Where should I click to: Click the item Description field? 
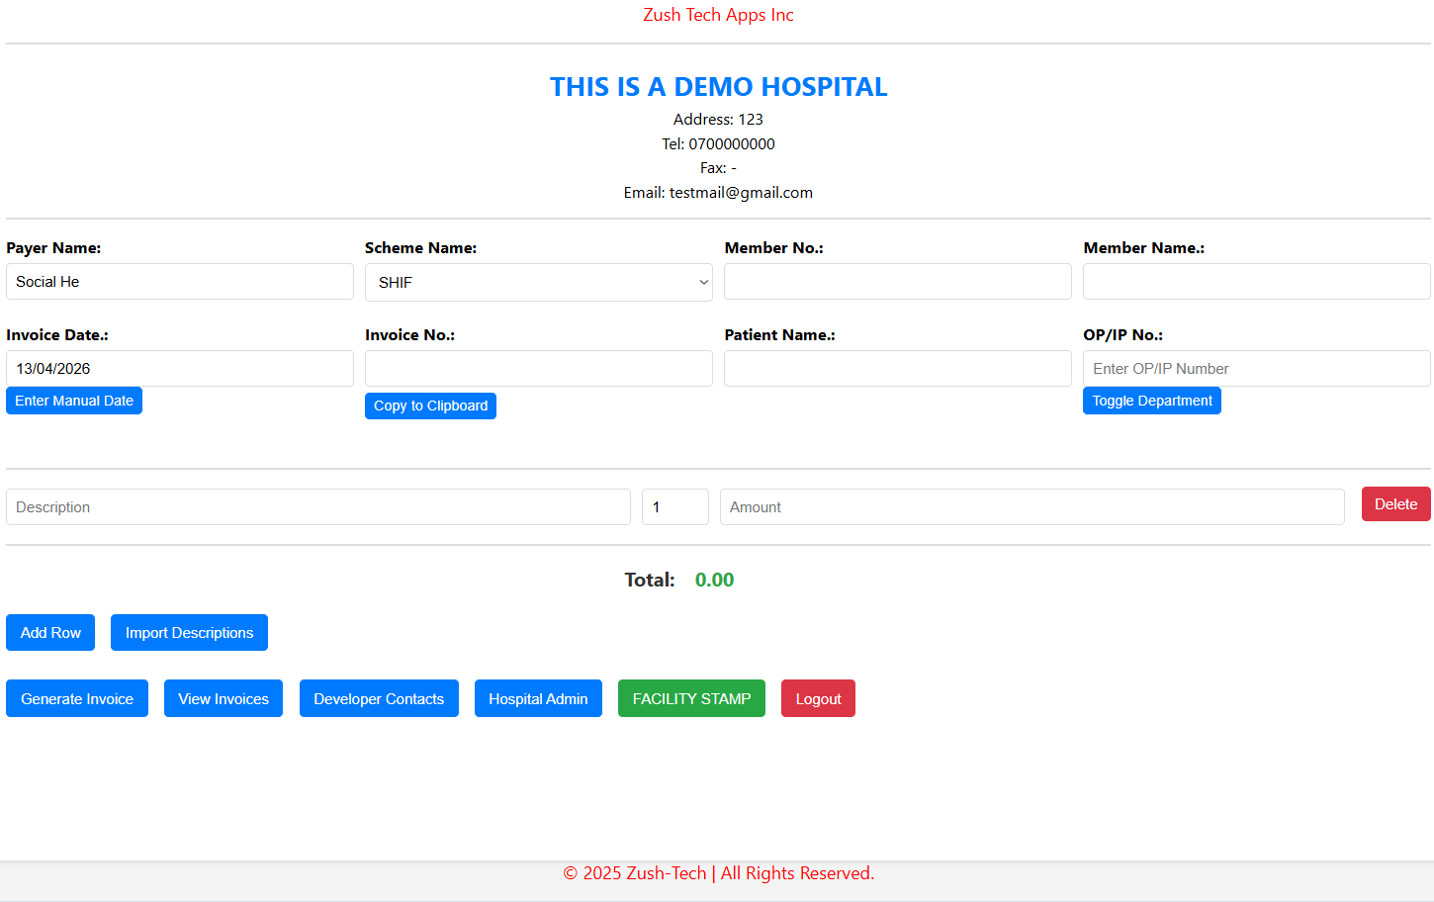point(317,507)
